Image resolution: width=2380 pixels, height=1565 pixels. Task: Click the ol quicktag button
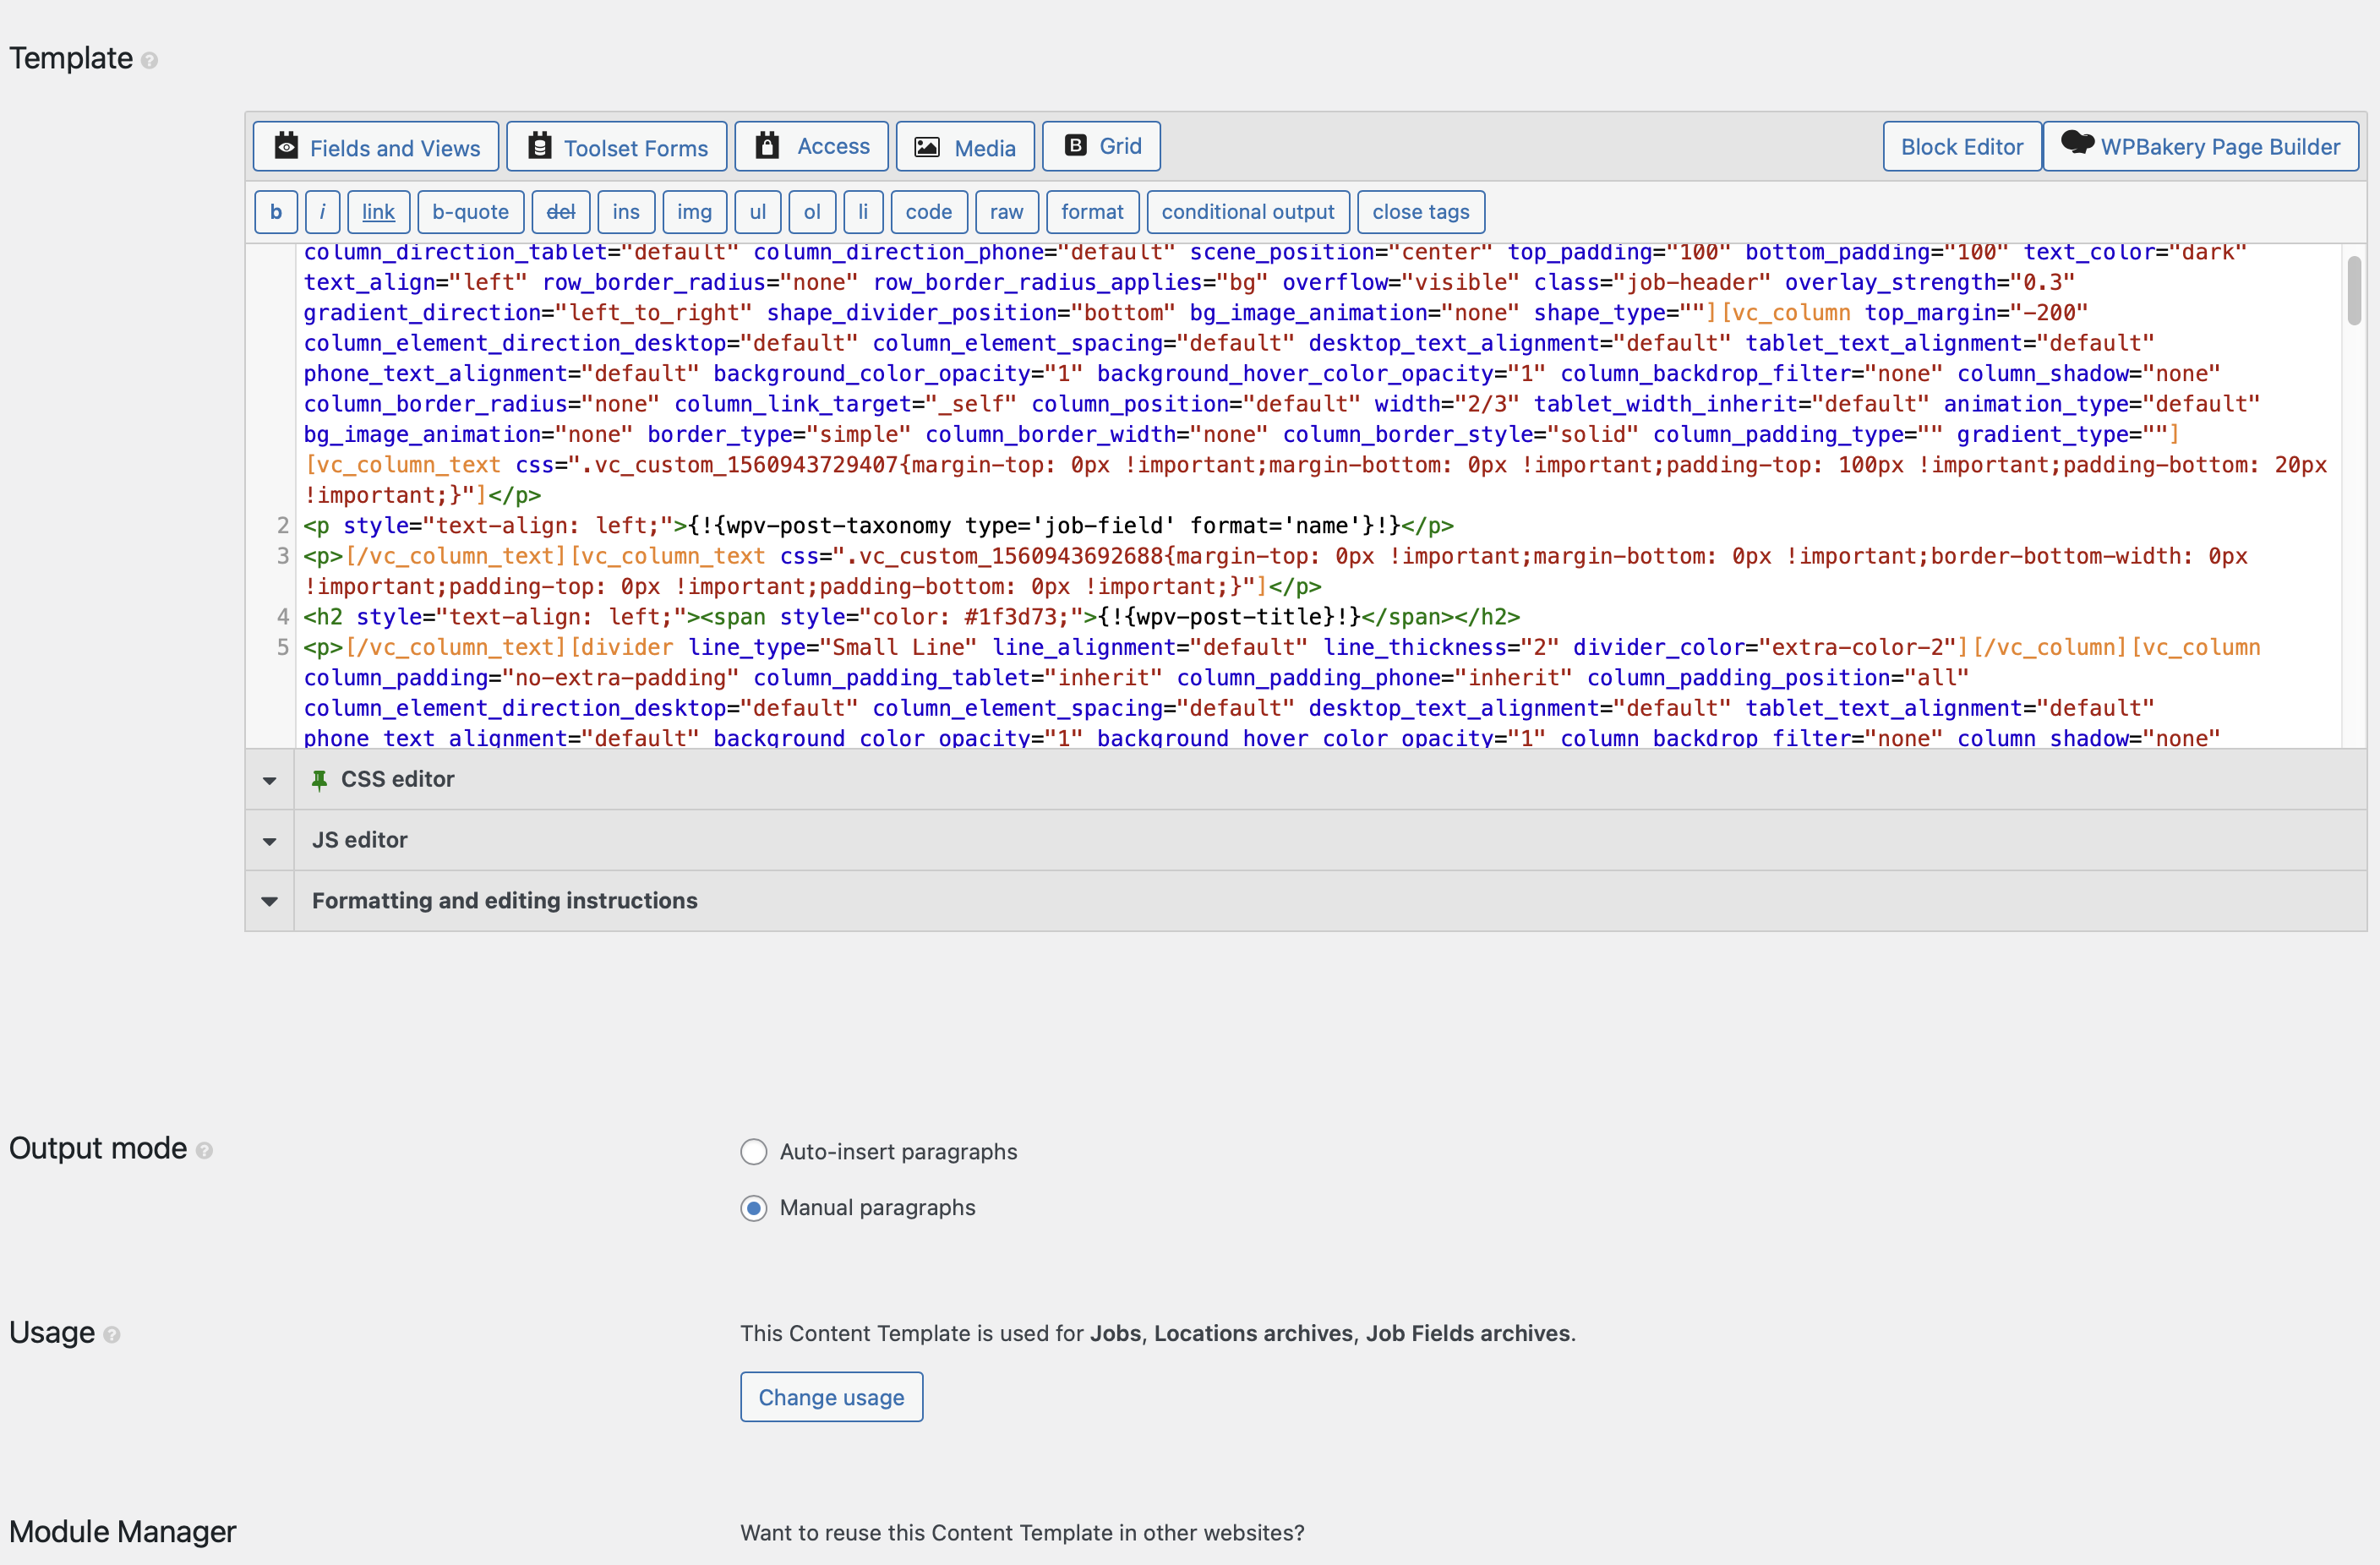click(x=812, y=212)
